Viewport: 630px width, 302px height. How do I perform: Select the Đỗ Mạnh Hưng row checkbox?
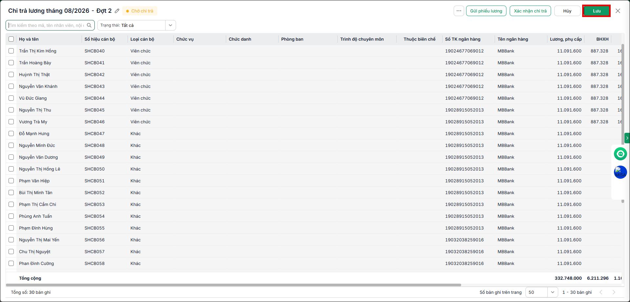(x=11, y=133)
